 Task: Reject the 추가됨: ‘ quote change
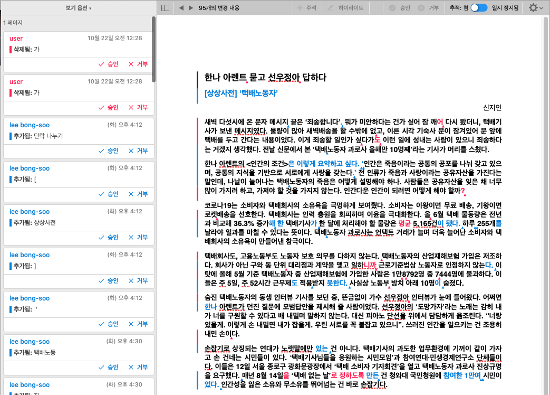(x=138, y=324)
